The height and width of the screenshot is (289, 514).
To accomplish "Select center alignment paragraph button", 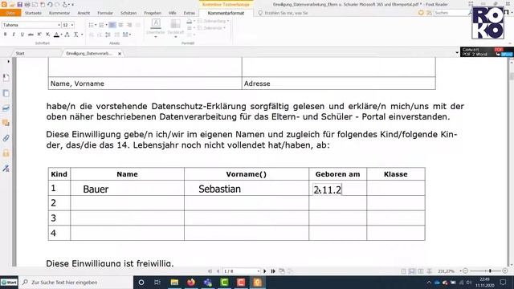I will (120, 25).
